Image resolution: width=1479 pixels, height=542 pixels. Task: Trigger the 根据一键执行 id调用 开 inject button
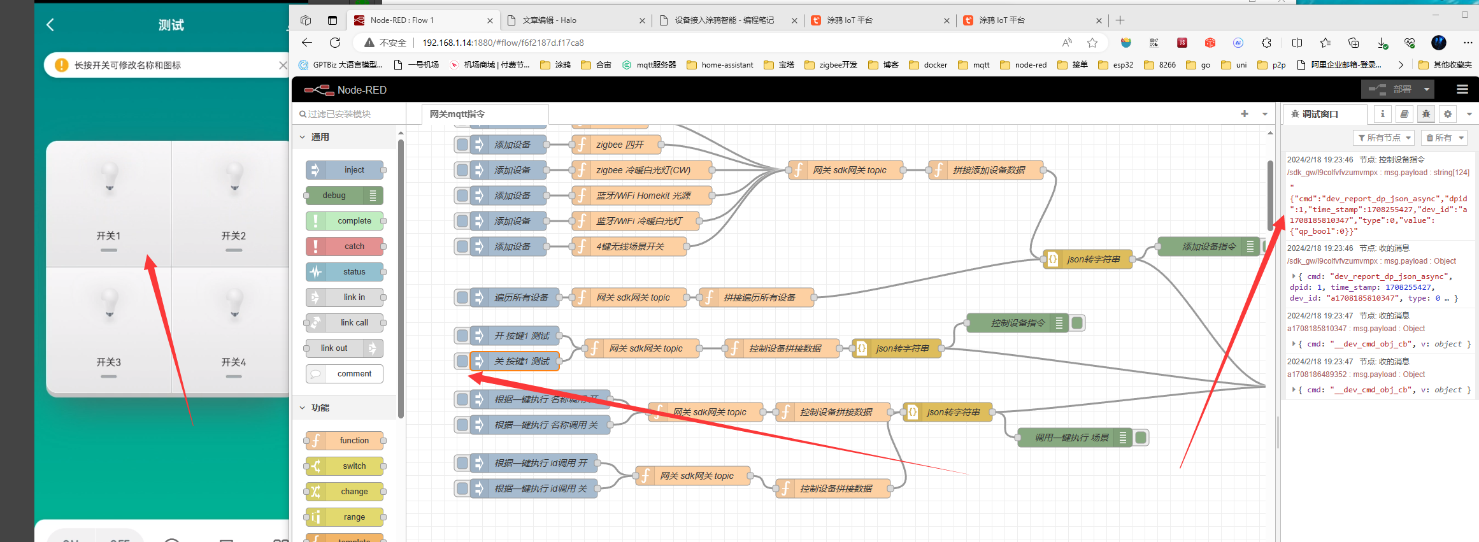(462, 463)
